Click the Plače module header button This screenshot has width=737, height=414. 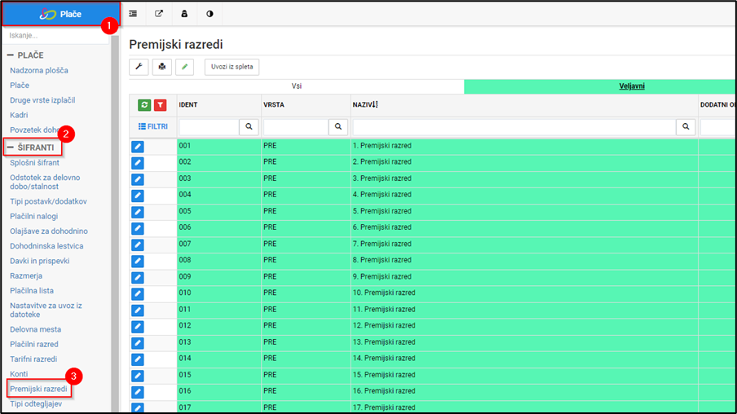60,14
